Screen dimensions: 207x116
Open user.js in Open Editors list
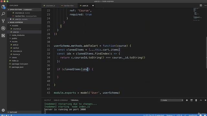pos(24,19)
